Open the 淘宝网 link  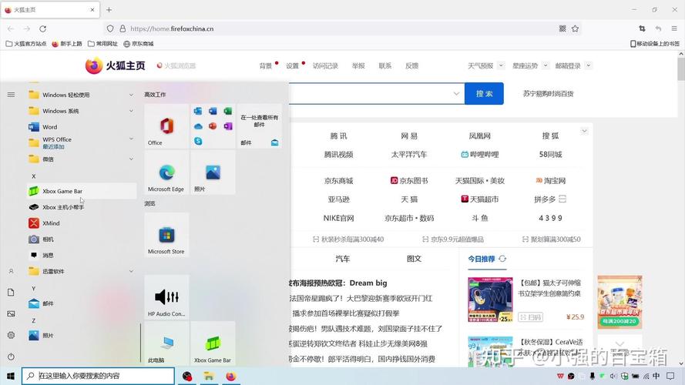tap(550, 181)
